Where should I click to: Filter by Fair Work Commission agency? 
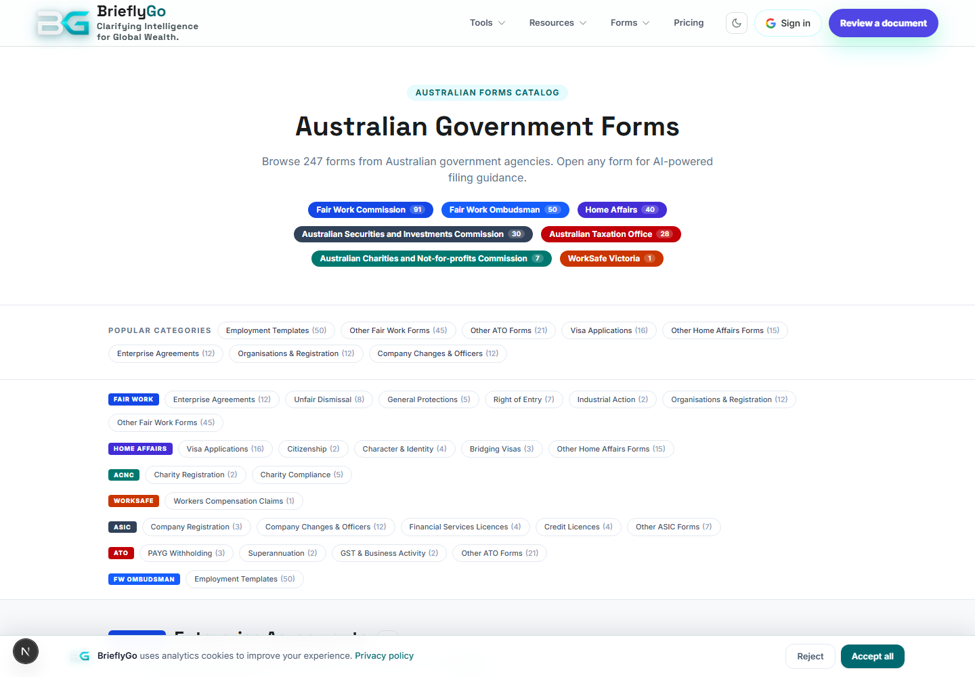tap(370, 210)
